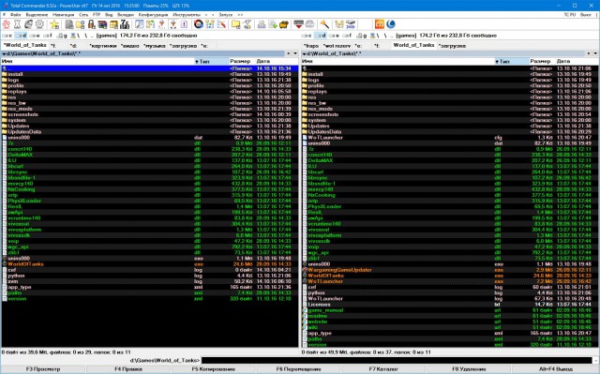Select WorldOfTanks exe in the left panel

tap(149, 264)
